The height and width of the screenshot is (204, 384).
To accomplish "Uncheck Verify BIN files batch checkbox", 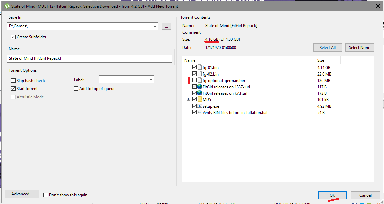I will 195,112.
